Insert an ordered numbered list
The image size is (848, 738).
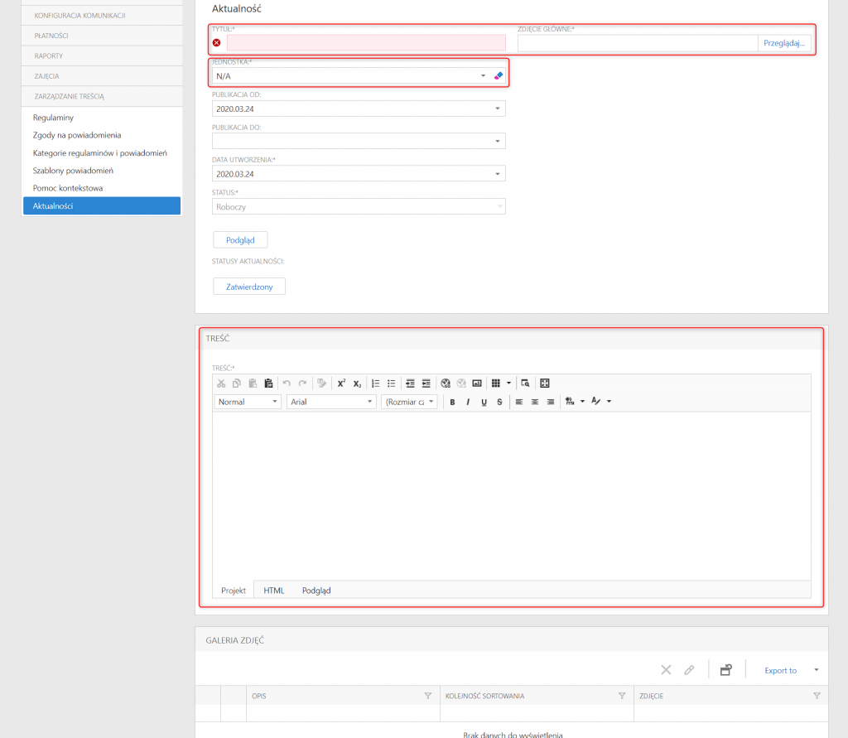376,383
